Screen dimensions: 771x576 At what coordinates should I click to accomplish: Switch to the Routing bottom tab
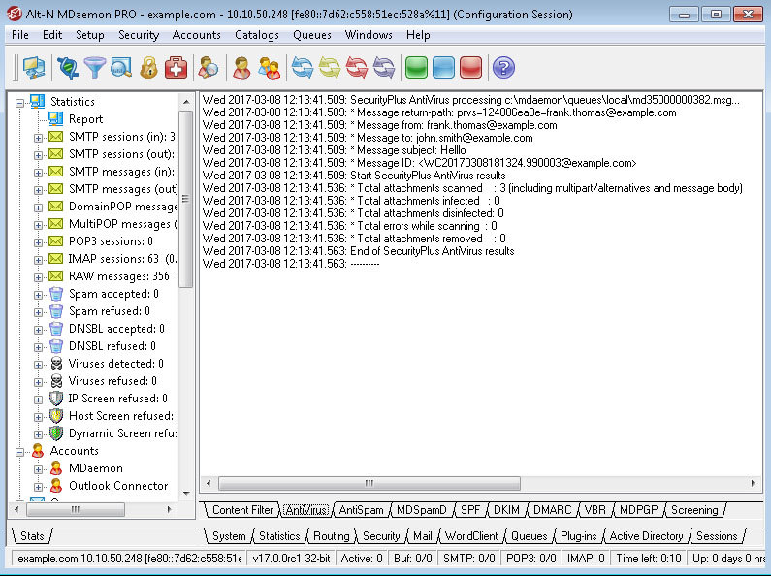tap(332, 536)
